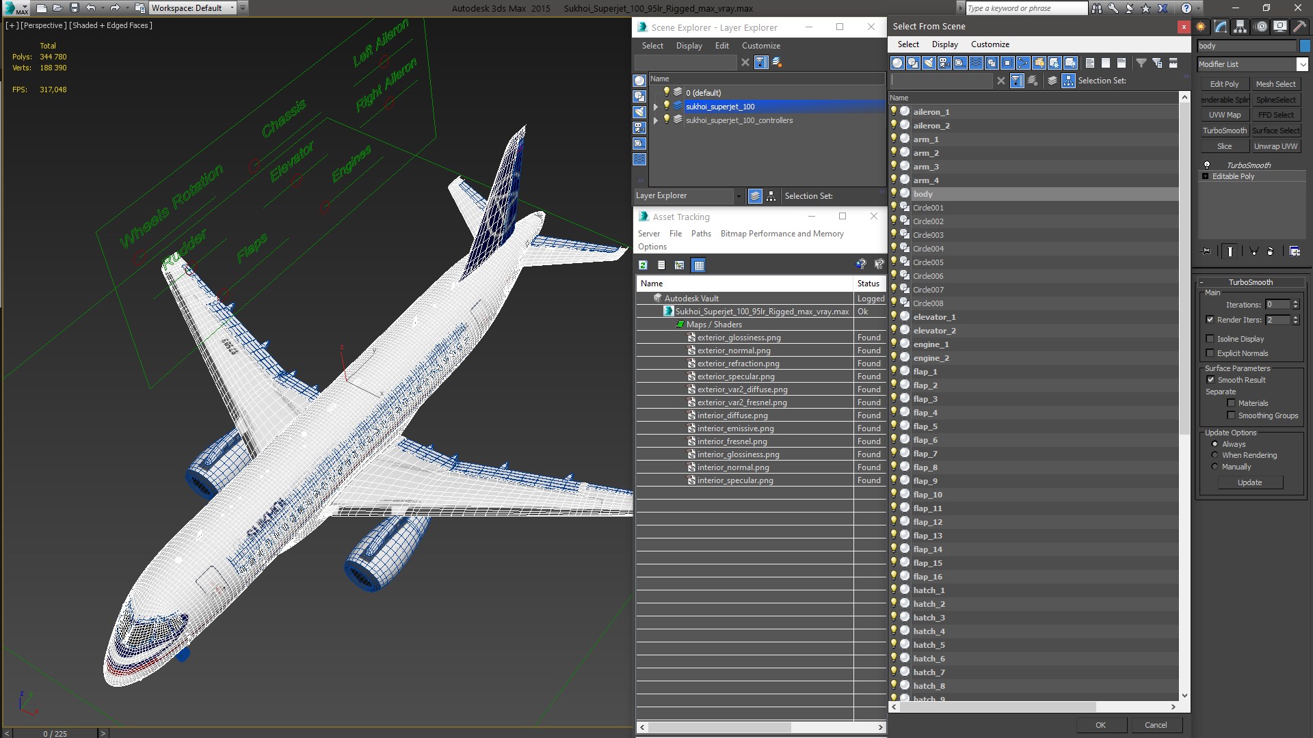Open Customize menu in Scene Explorer
Viewport: 1313px width, 738px height.
(761, 46)
